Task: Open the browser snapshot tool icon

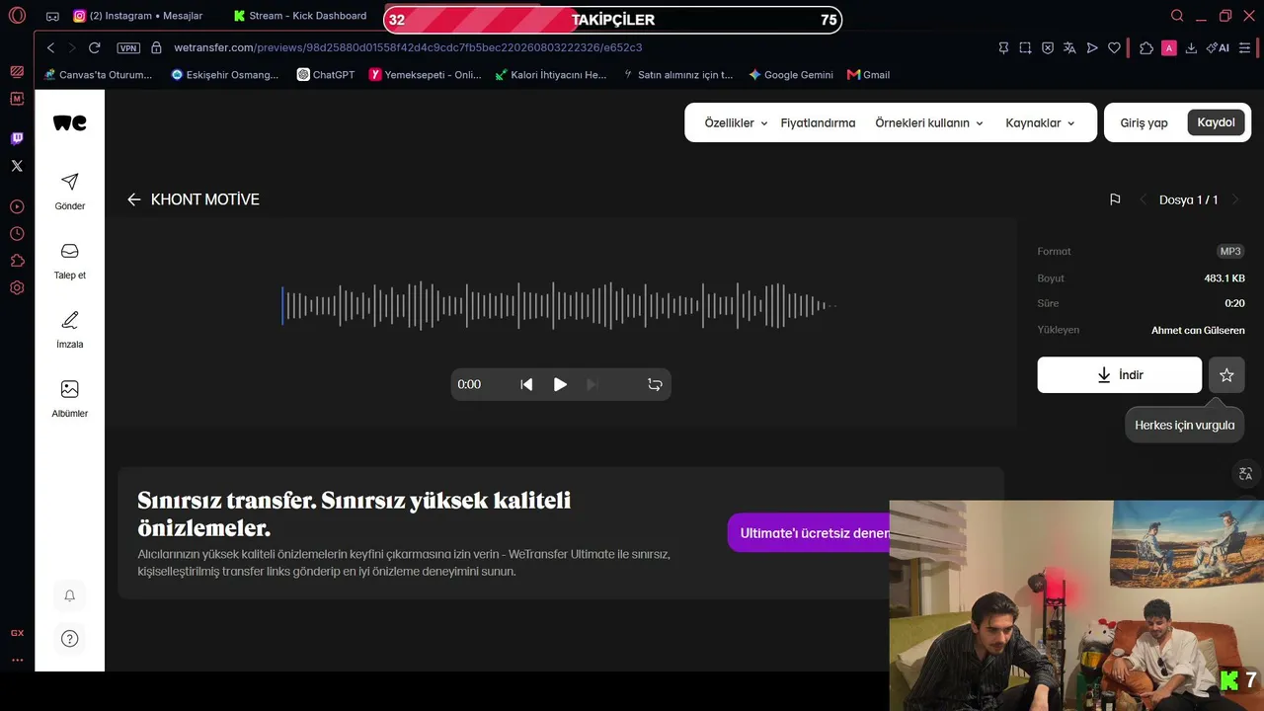Action: tap(1025, 47)
